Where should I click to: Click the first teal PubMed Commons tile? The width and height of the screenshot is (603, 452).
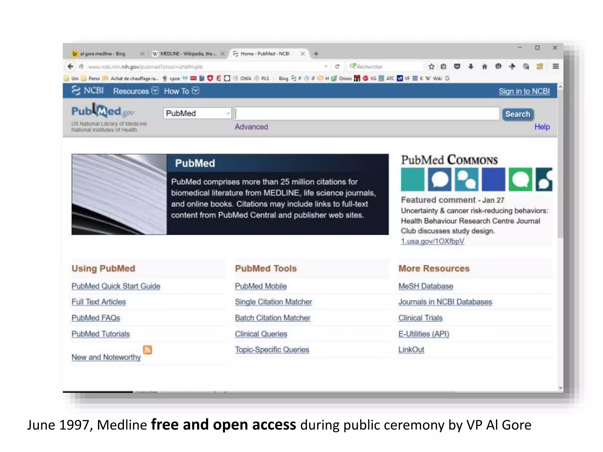point(413,180)
